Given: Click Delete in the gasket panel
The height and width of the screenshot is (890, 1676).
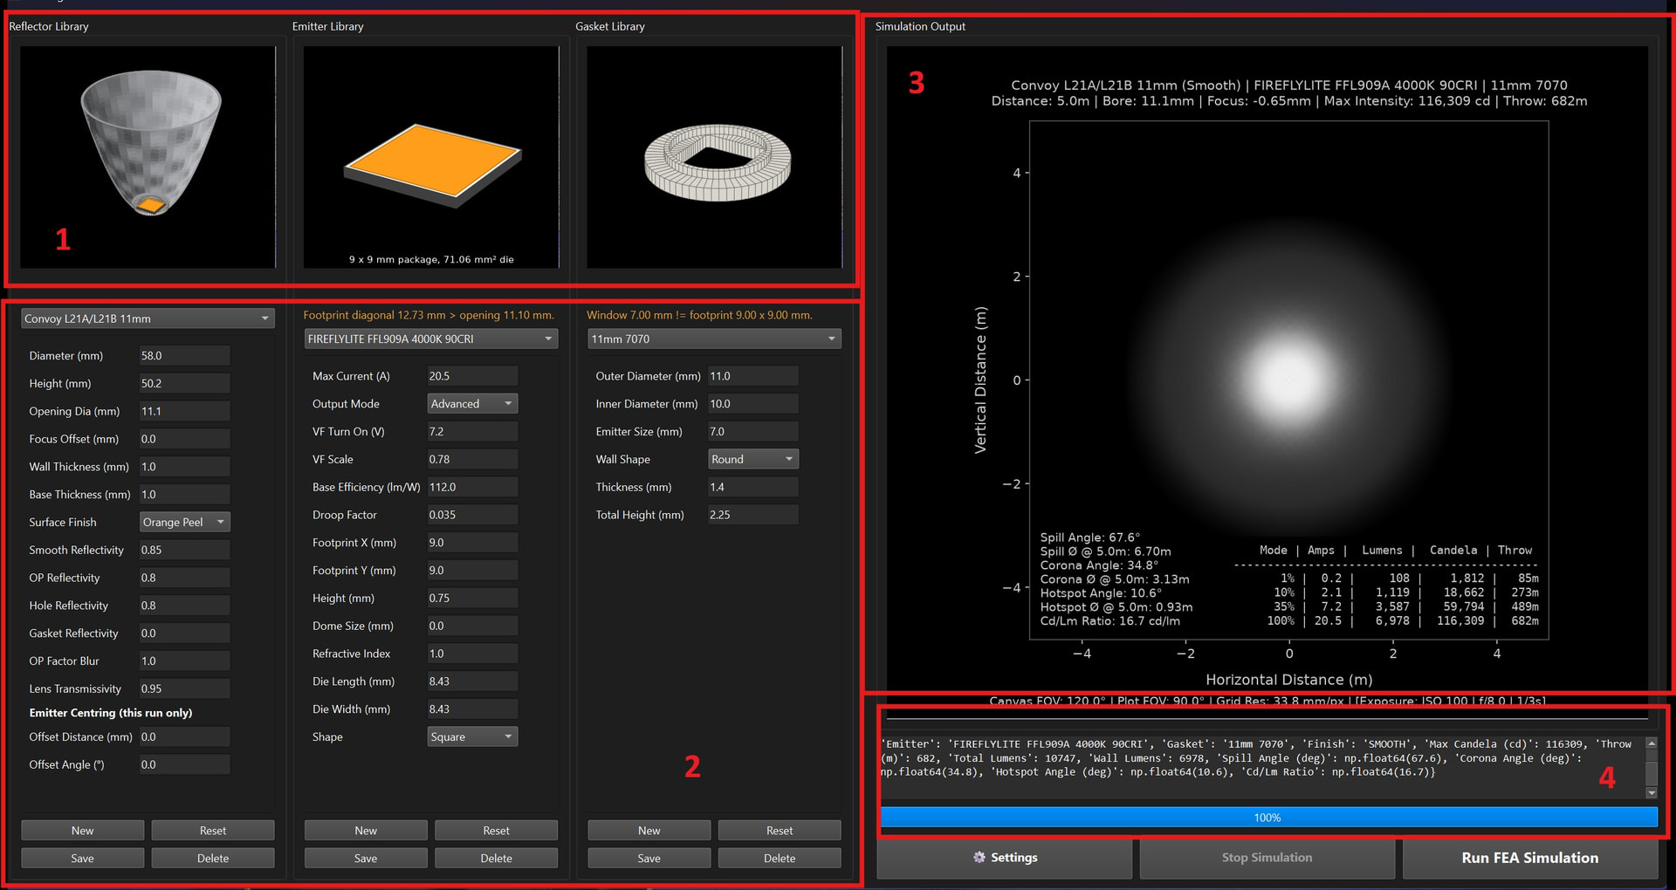Looking at the screenshot, I should pyautogui.click(x=780, y=859).
